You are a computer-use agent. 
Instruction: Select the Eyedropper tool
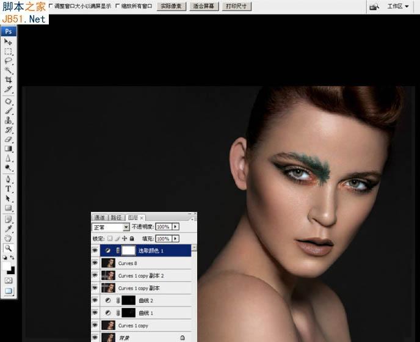pyautogui.click(x=9, y=229)
